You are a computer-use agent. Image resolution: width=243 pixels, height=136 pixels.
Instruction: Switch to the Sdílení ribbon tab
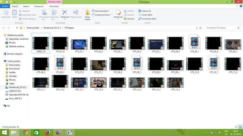(26, 6)
